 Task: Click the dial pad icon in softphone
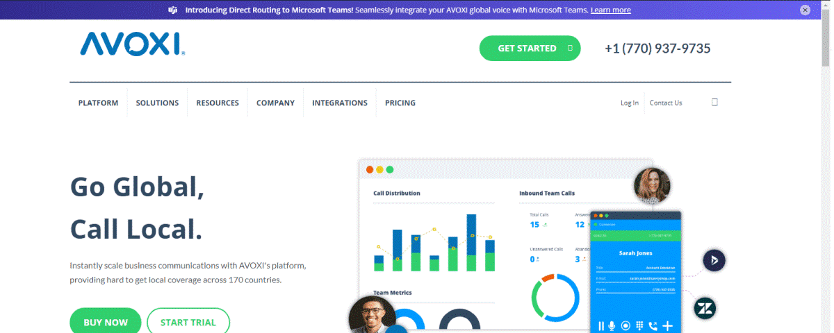[639, 326]
